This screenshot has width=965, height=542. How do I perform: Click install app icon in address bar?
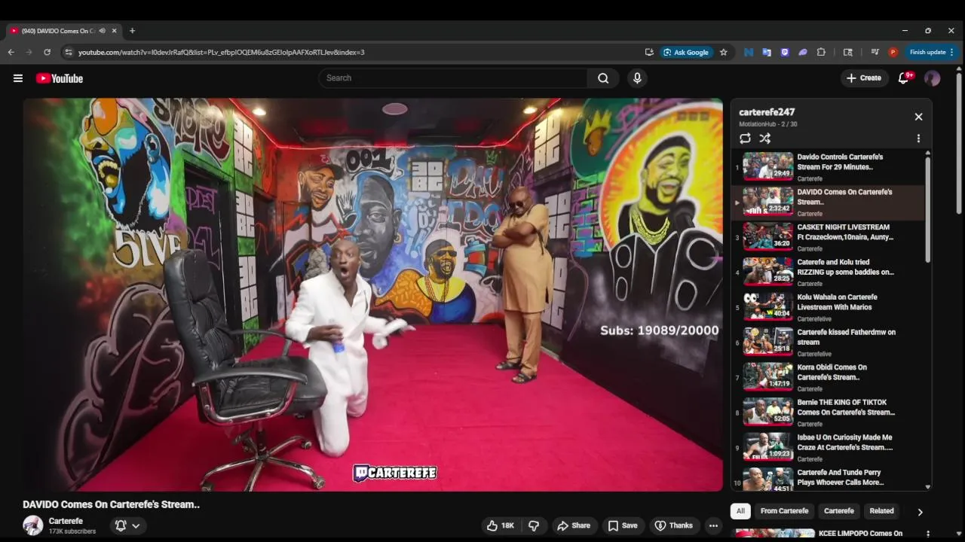pyautogui.click(x=649, y=52)
